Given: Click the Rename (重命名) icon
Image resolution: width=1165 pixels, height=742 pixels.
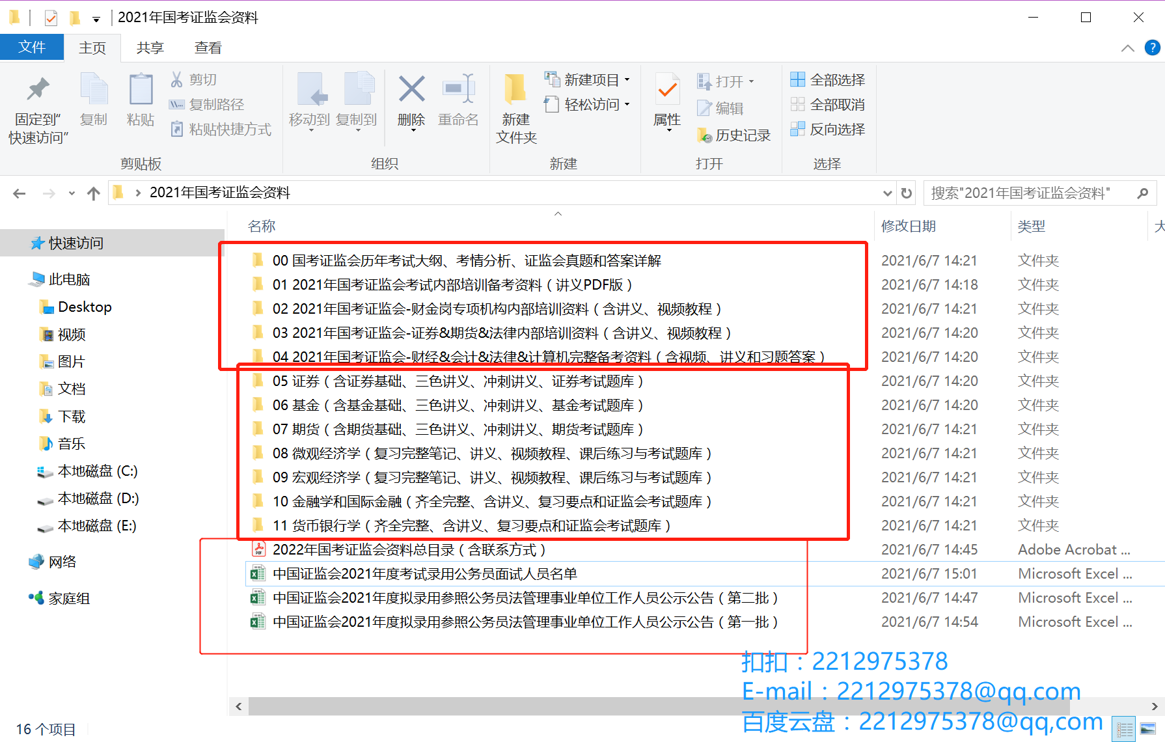Looking at the screenshot, I should tap(458, 89).
